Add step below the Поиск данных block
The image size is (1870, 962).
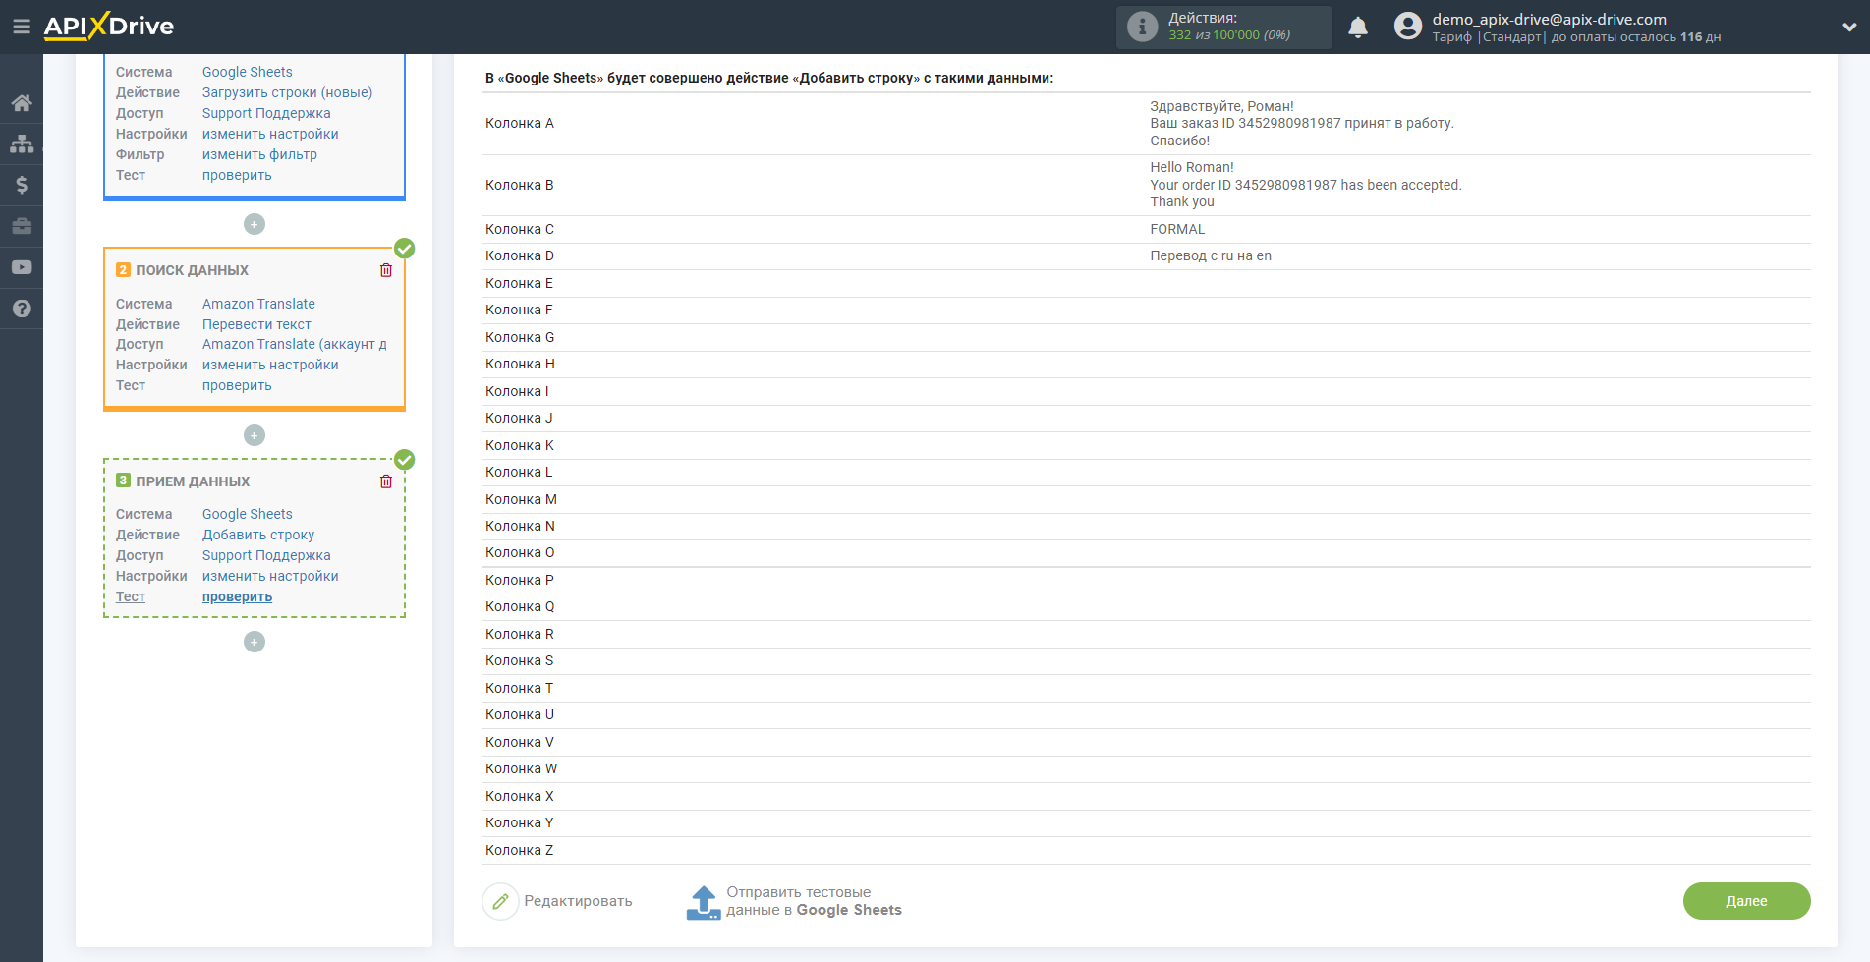click(255, 435)
